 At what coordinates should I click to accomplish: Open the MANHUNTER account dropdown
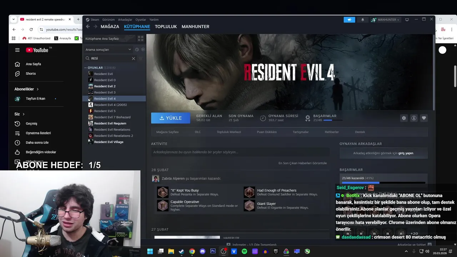point(385,20)
